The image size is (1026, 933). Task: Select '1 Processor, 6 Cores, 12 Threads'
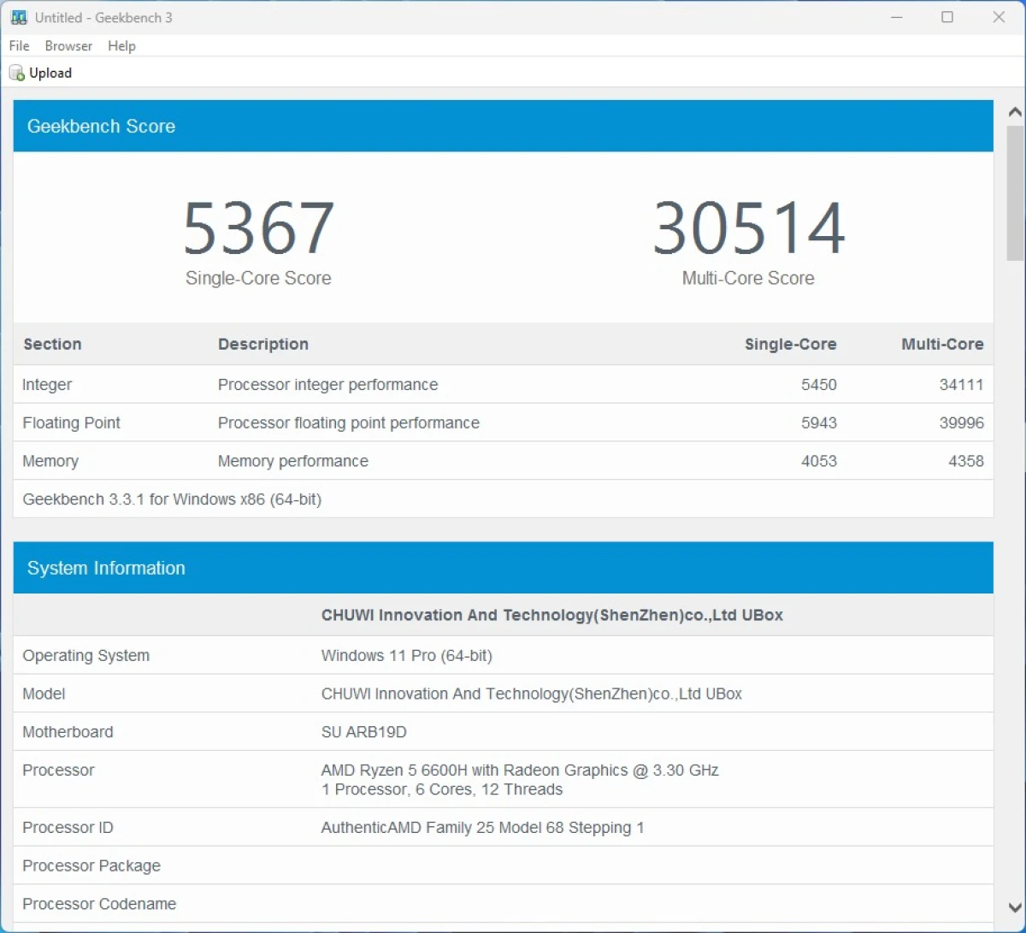[442, 789]
